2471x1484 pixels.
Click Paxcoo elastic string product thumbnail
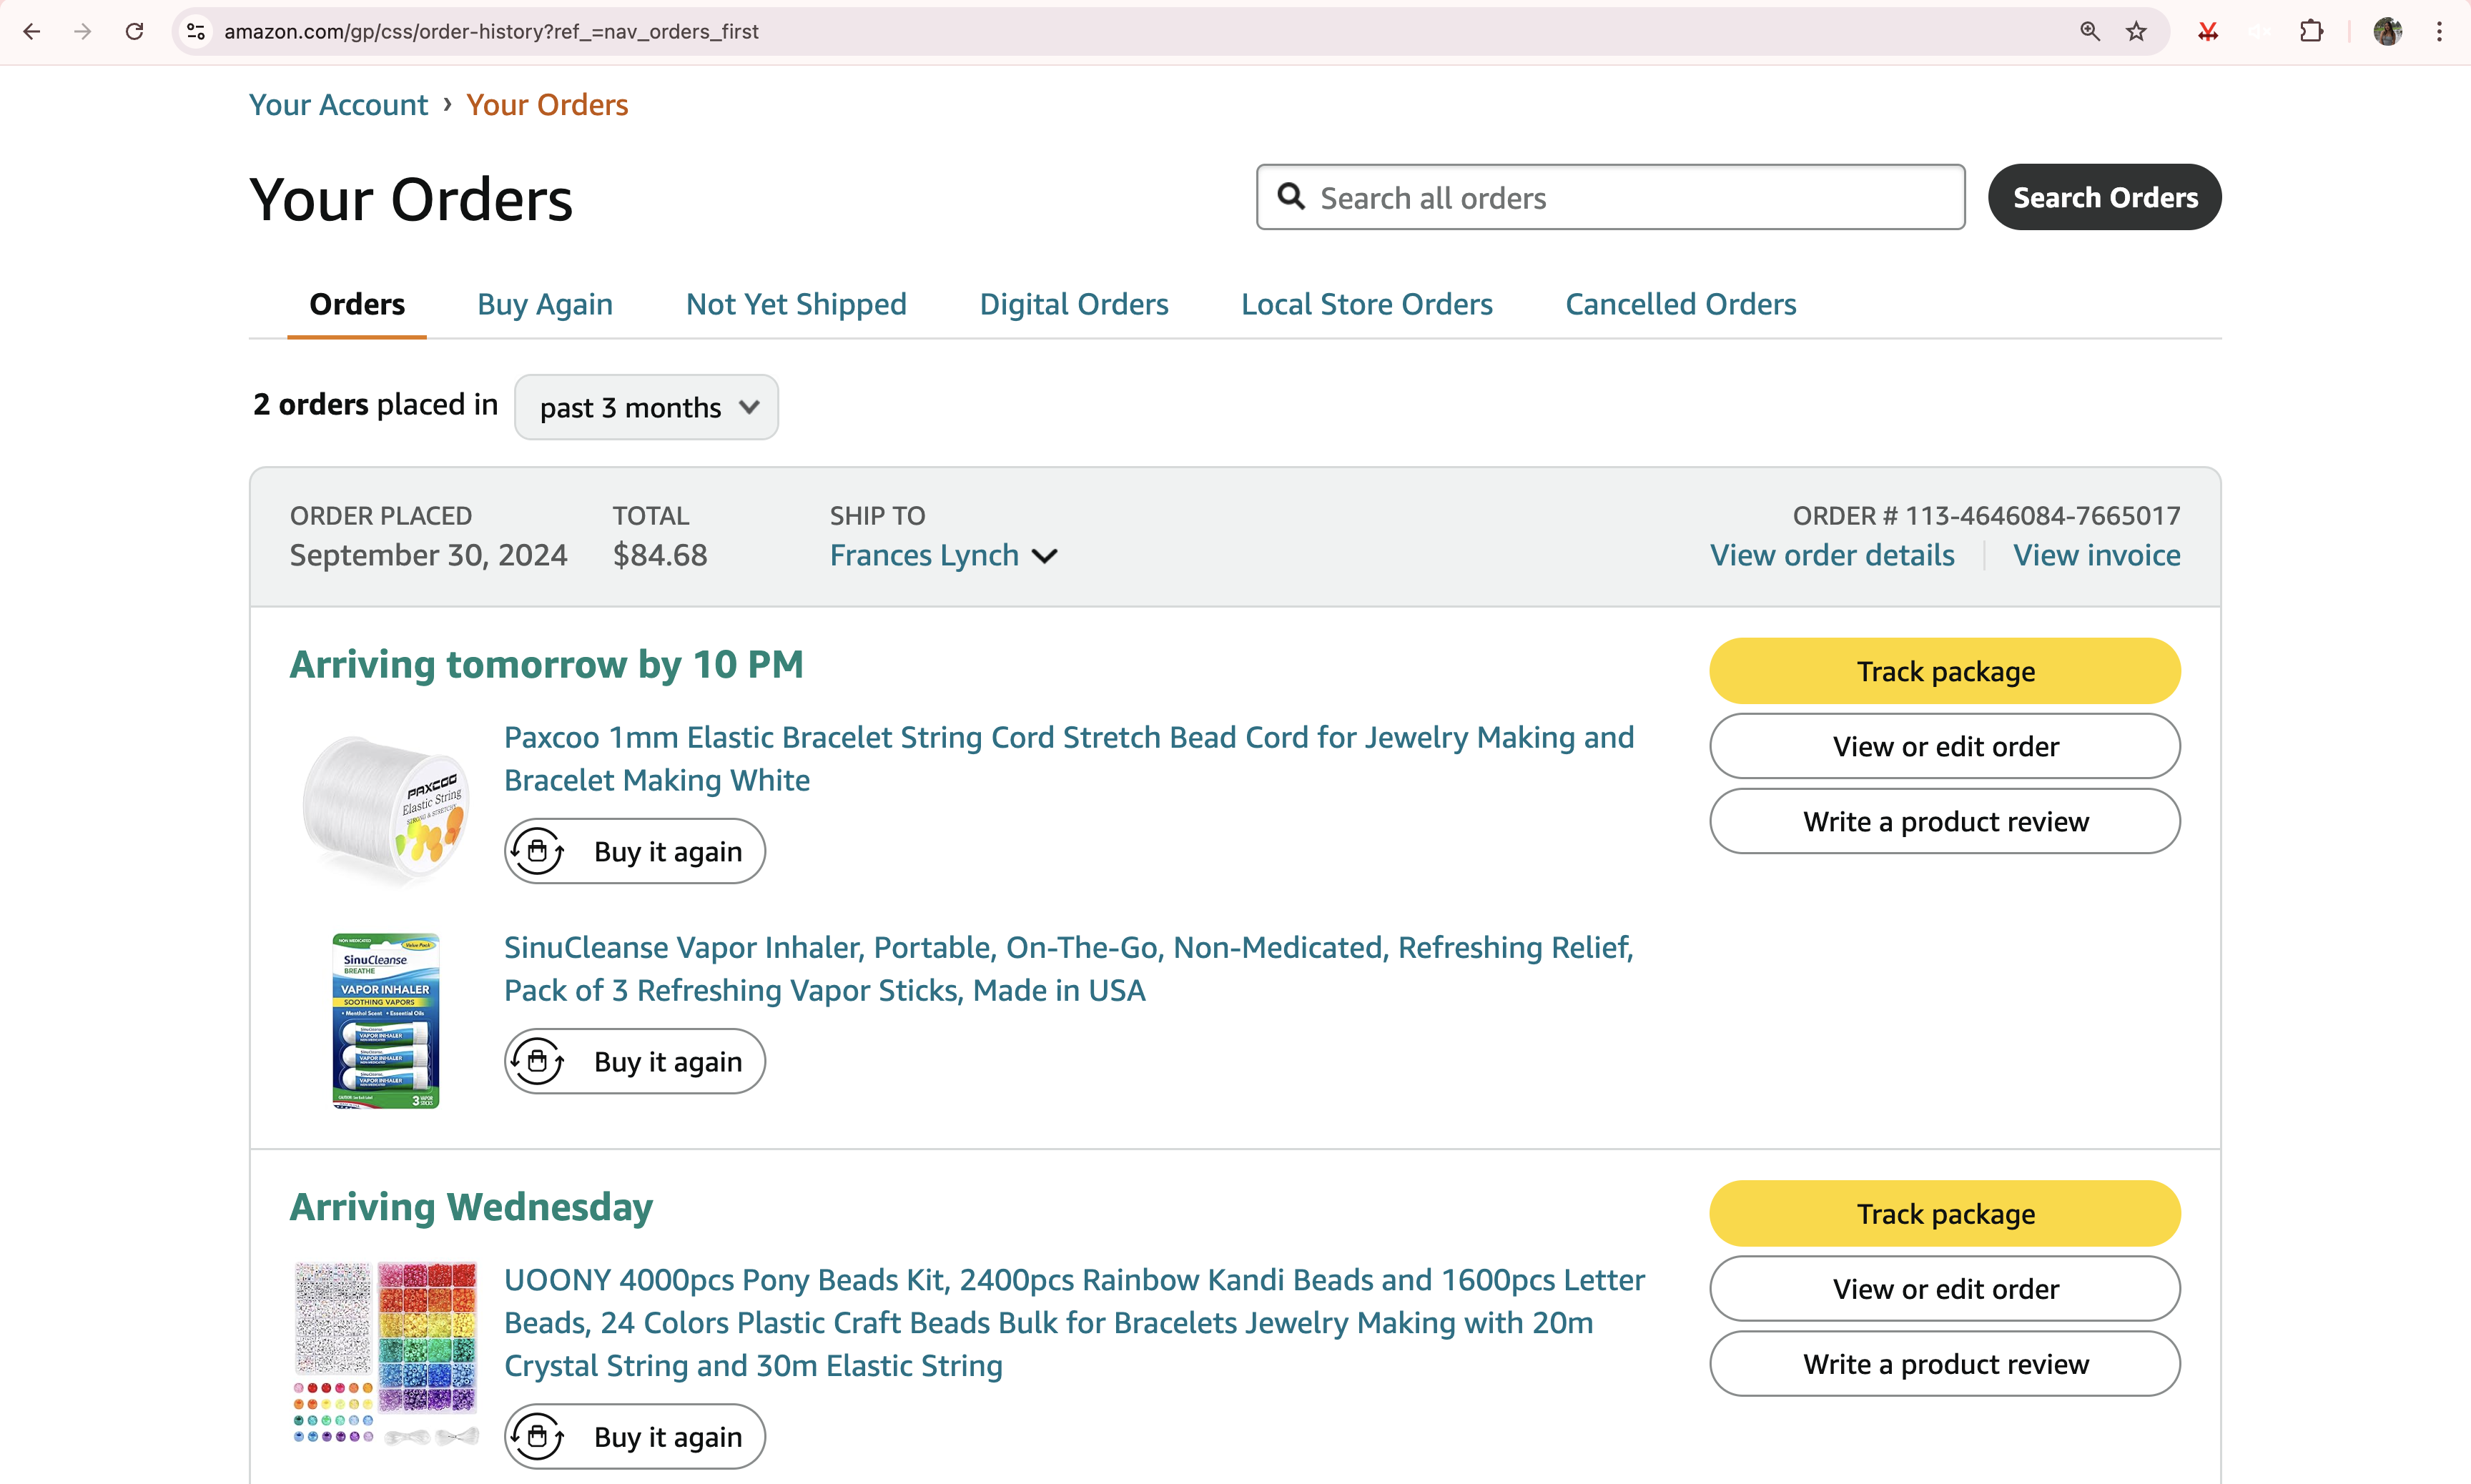pyautogui.click(x=386, y=810)
